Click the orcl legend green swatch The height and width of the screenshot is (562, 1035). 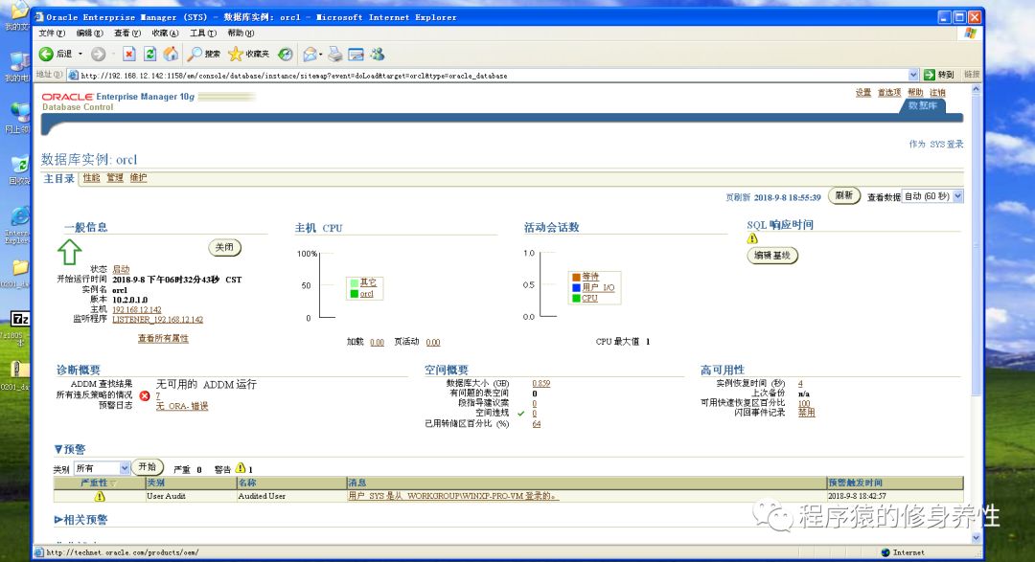pyautogui.click(x=355, y=294)
